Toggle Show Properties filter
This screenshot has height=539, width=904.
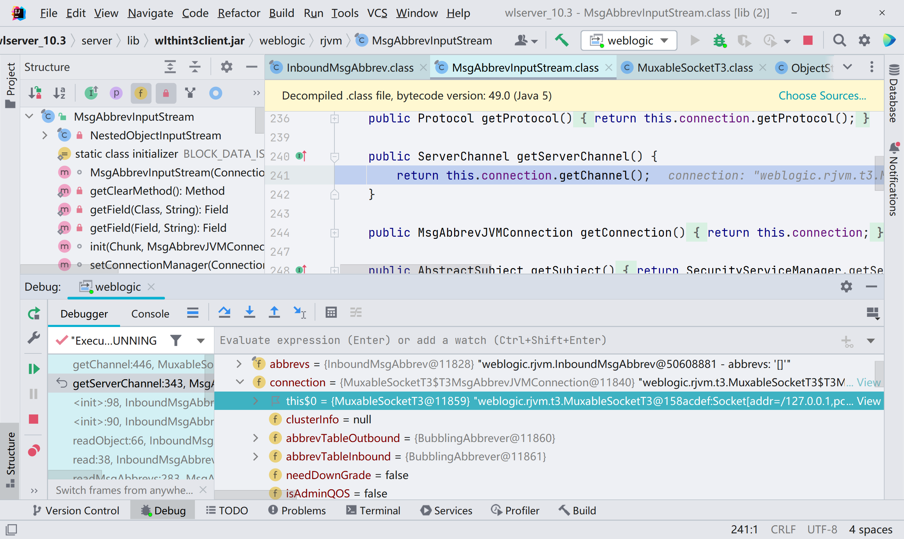[116, 93]
